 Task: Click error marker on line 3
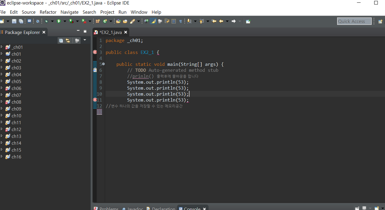click(x=95, y=52)
